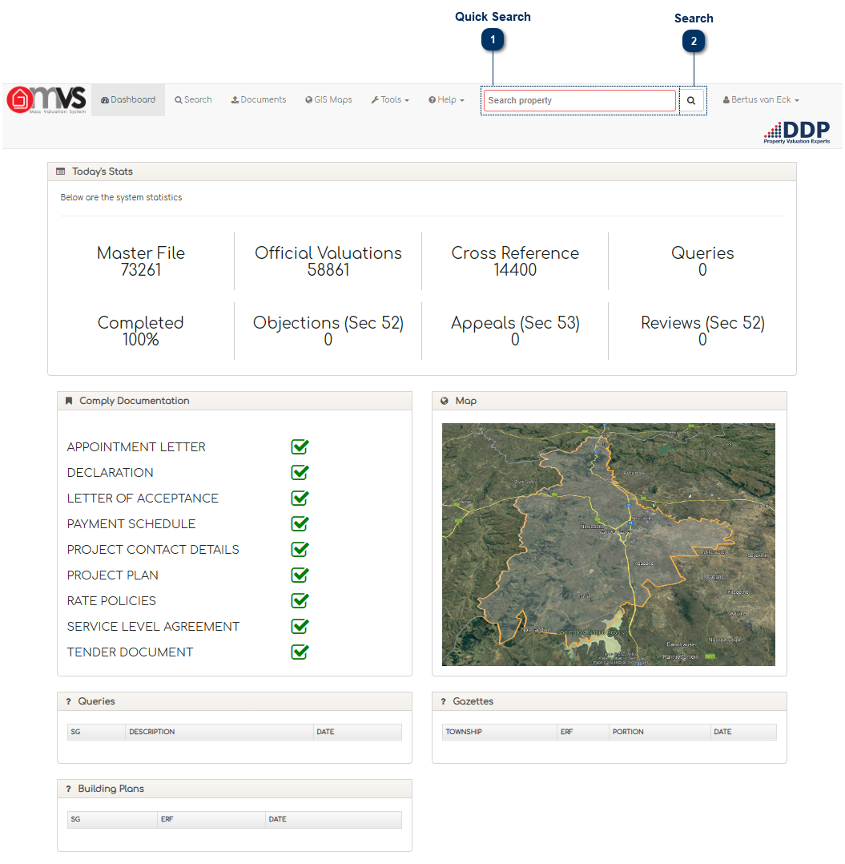This screenshot has width=845, height=864.
Task: Open the Documents menu item
Action: click(x=259, y=99)
